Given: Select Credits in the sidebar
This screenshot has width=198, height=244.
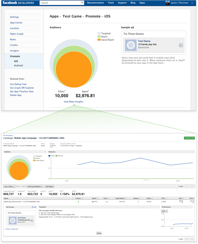Looking at the screenshot, I should point(14,45).
